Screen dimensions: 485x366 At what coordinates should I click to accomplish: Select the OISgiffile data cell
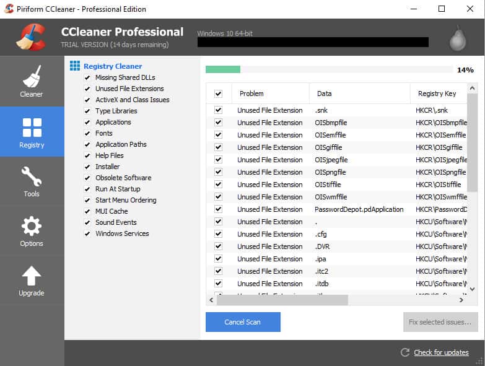(328, 147)
